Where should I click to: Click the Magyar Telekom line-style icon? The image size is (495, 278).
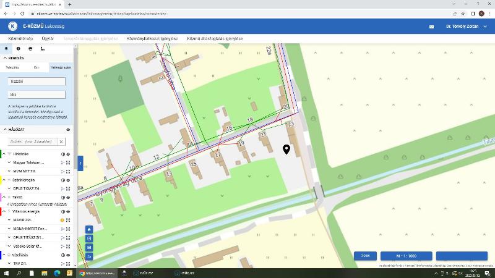tap(62, 162)
